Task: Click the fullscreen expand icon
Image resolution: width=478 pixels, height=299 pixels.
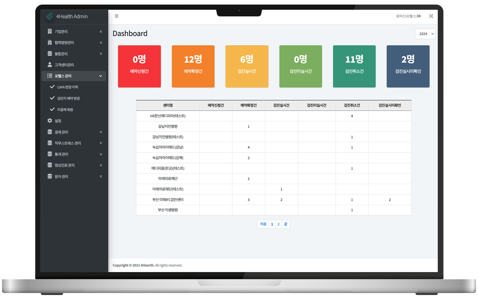Action: pos(431,16)
